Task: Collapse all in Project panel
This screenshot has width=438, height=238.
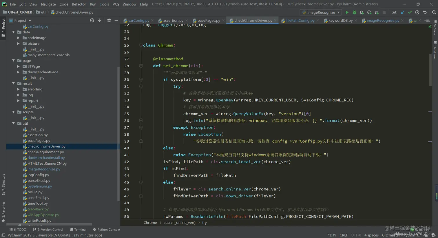Action: [x=99, y=21]
